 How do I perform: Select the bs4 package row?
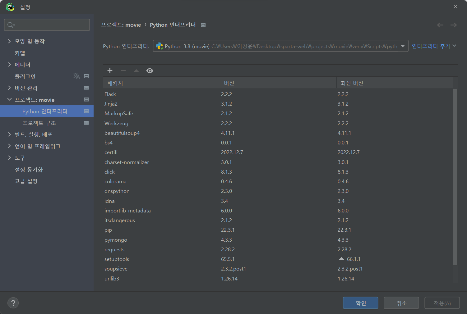click(278, 143)
